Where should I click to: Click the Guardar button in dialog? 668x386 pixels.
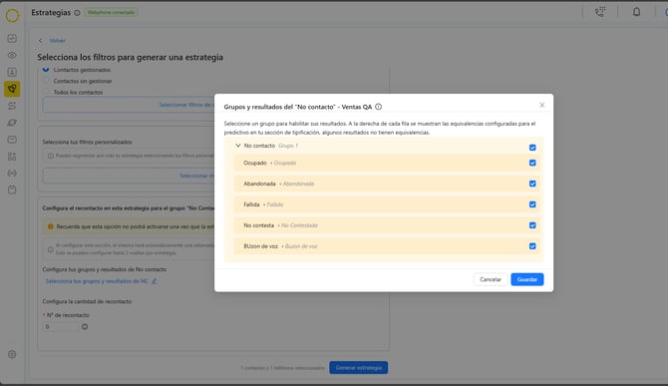point(527,279)
